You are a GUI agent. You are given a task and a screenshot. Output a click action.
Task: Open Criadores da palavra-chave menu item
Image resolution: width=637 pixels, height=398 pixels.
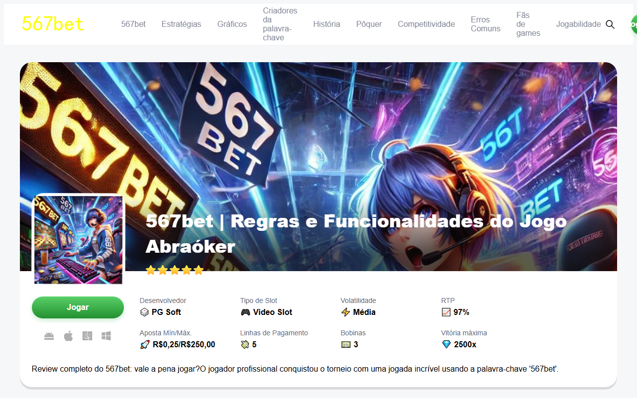(x=280, y=24)
